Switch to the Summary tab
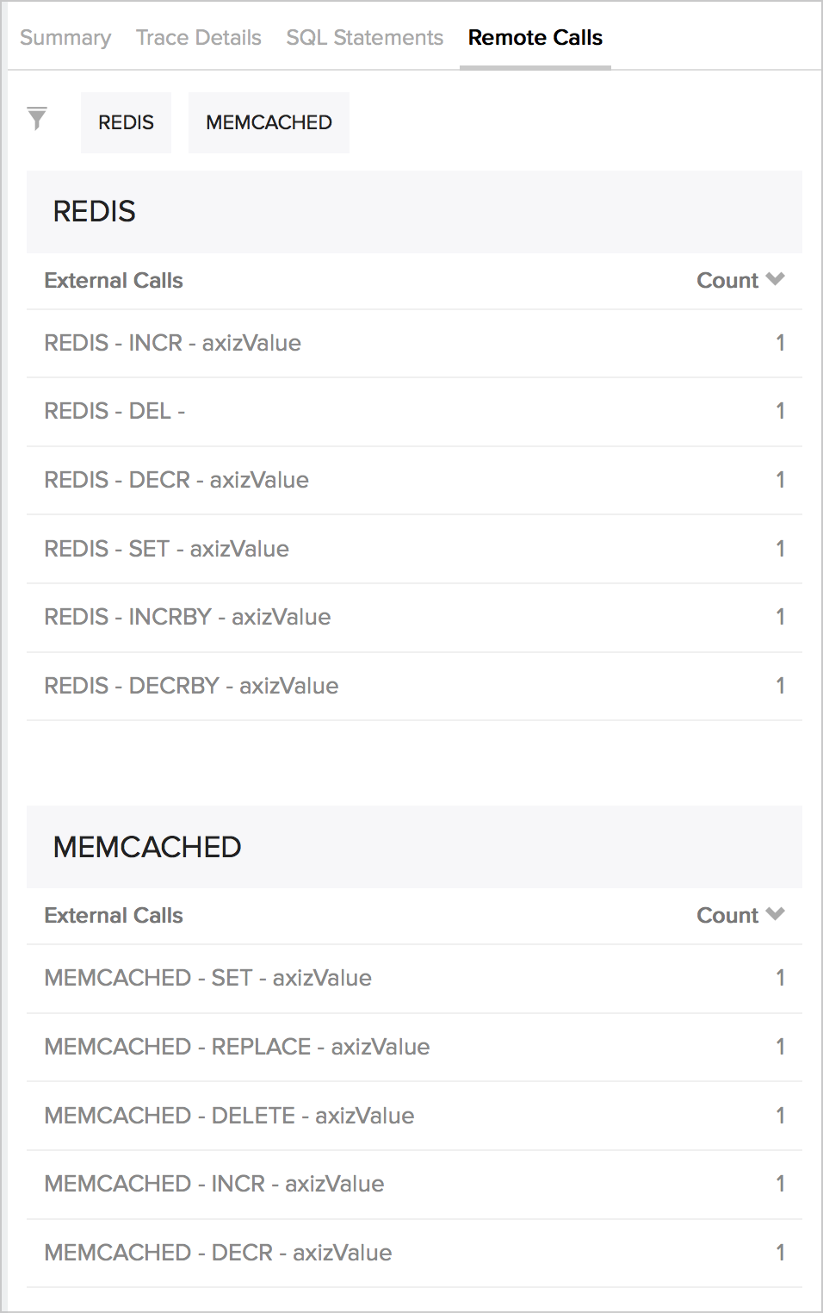The height and width of the screenshot is (1313, 823). 65,38
